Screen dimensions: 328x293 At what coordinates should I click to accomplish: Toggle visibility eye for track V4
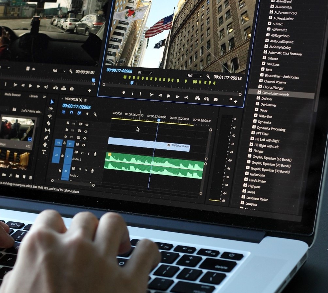point(87,125)
